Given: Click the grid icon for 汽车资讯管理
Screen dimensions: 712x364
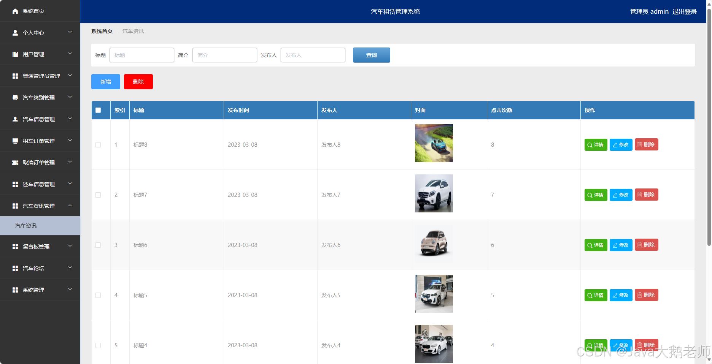Looking at the screenshot, I should point(15,206).
